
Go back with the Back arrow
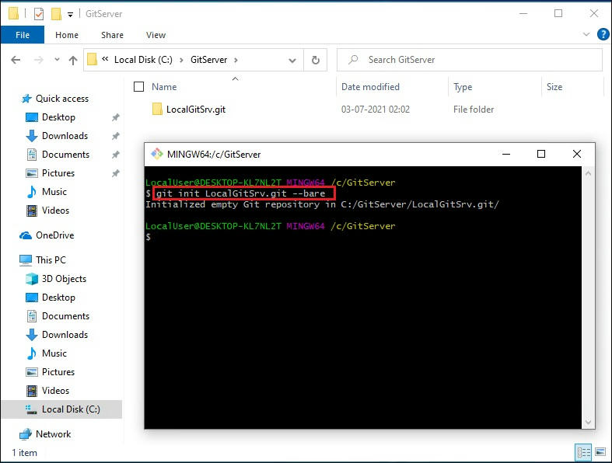pos(16,60)
